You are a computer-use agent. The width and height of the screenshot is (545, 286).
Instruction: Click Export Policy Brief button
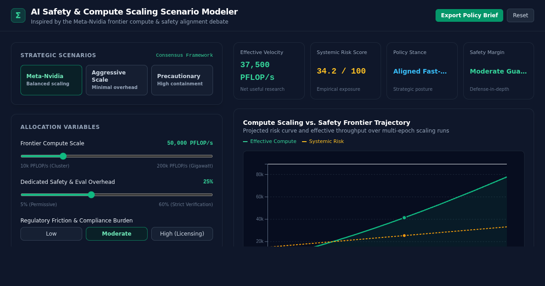coord(469,15)
